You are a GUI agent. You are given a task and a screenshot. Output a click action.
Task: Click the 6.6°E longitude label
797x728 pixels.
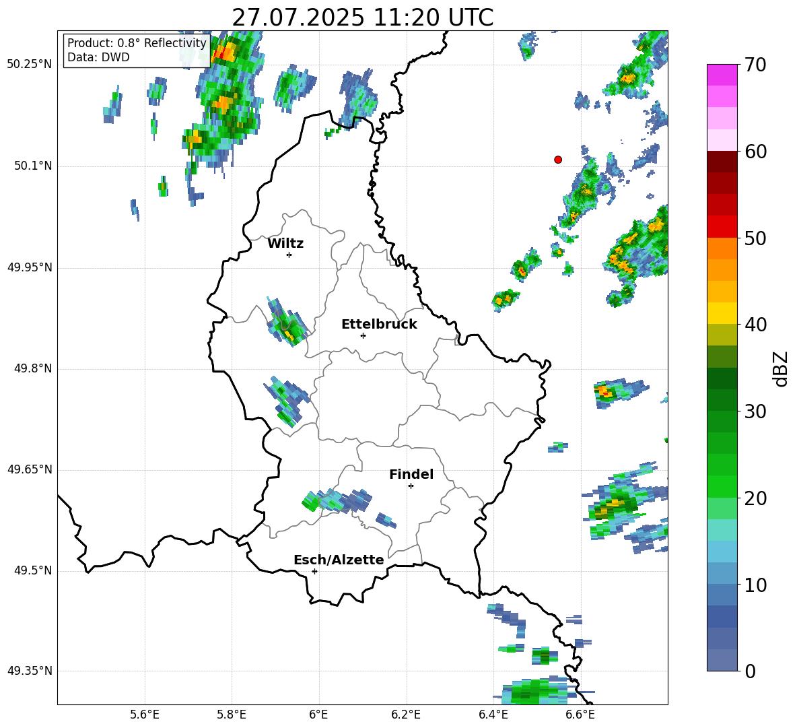580,715
